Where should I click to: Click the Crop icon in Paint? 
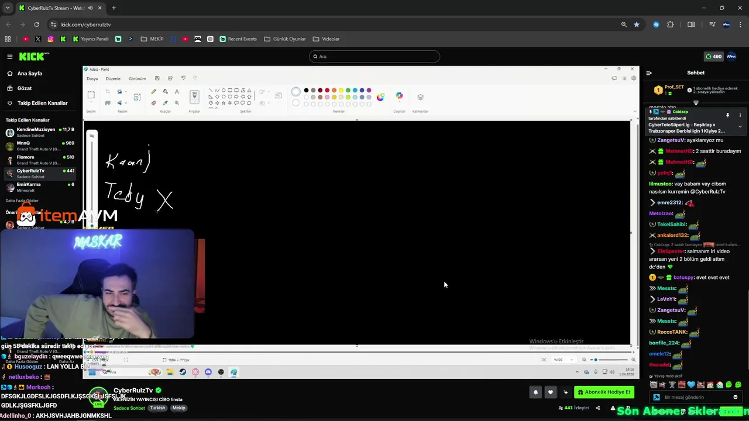(x=108, y=92)
